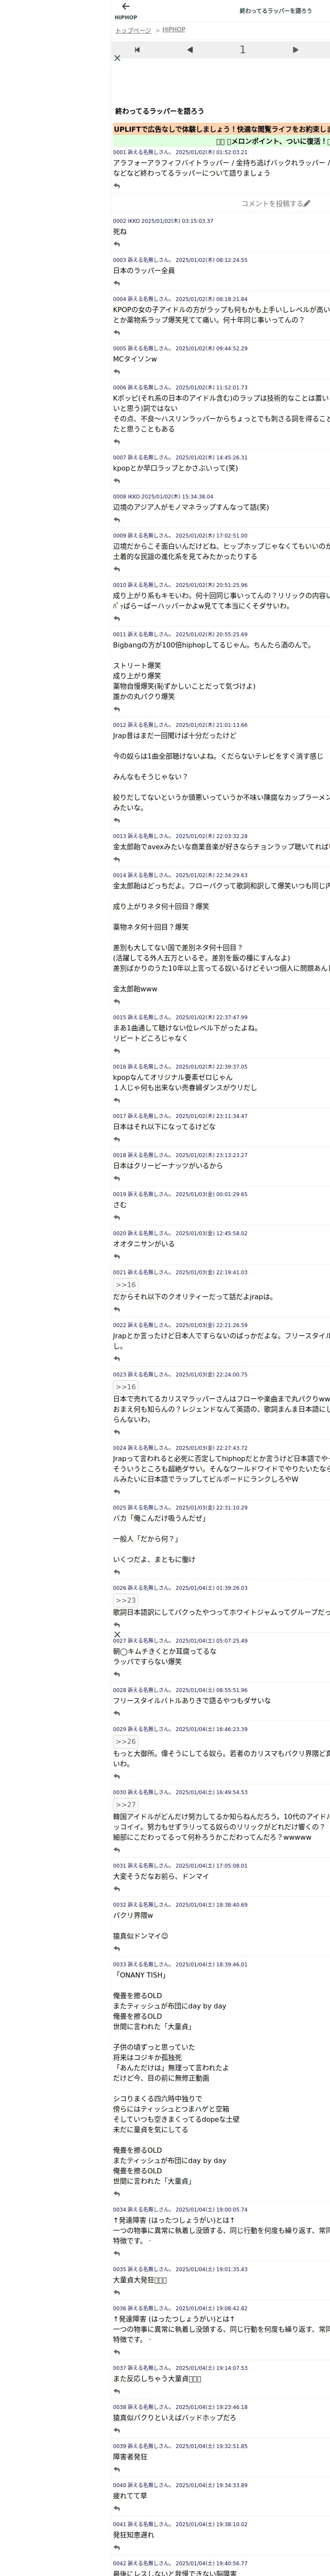
Task: Follow >>27 anchor in post 0030
Action: pyautogui.click(x=125, y=1805)
